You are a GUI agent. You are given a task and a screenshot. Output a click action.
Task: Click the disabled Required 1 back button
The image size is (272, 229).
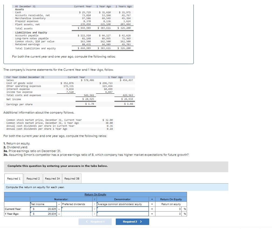click(x=95, y=221)
